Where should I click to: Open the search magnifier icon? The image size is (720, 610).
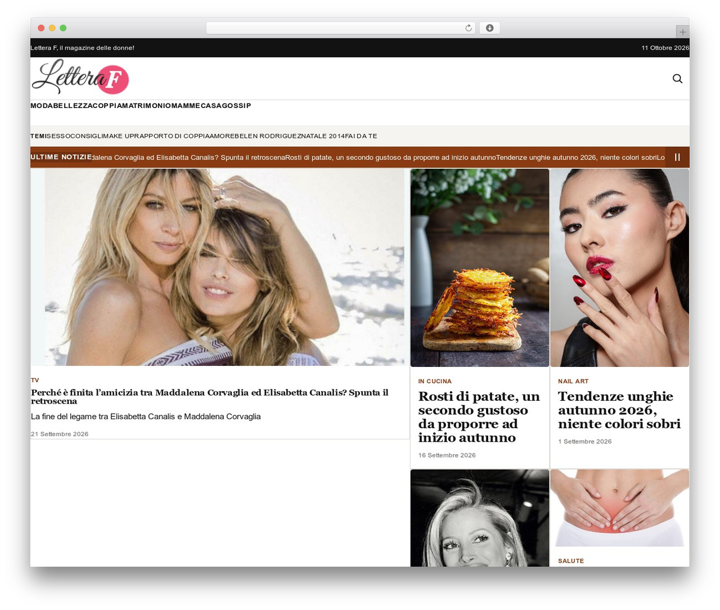[677, 79]
